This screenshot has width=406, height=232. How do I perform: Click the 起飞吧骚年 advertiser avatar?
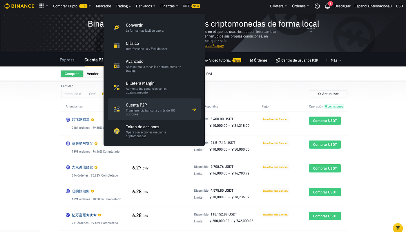[x=68, y=120]
